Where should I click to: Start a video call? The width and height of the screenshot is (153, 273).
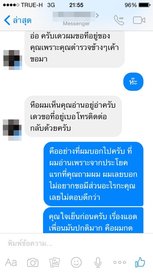(139, 20)
